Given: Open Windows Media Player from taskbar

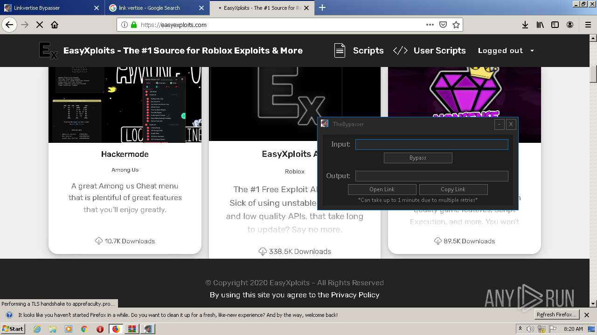Looking at the screenshot, I should click(x=69, y=329).
